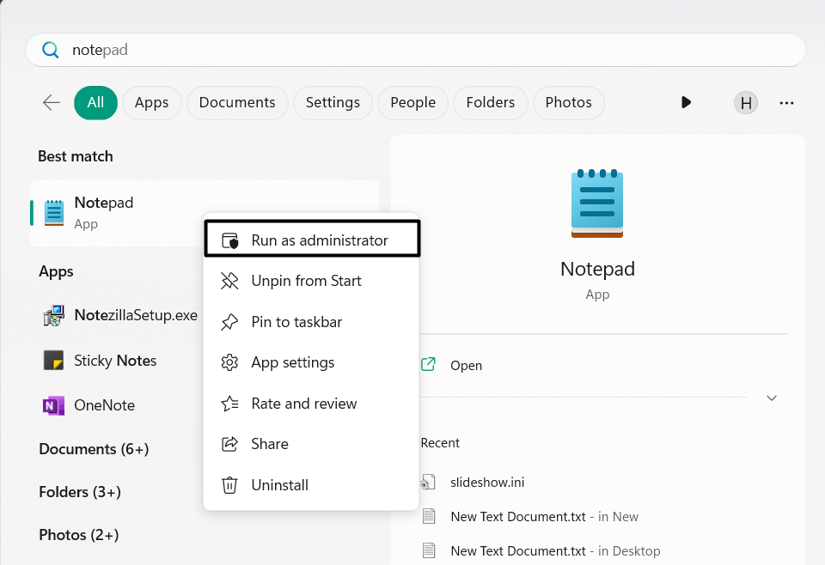The width and height of the screenshot is (825, 565).
Task: Click the search box containing notepad
Action: [415, 50]
